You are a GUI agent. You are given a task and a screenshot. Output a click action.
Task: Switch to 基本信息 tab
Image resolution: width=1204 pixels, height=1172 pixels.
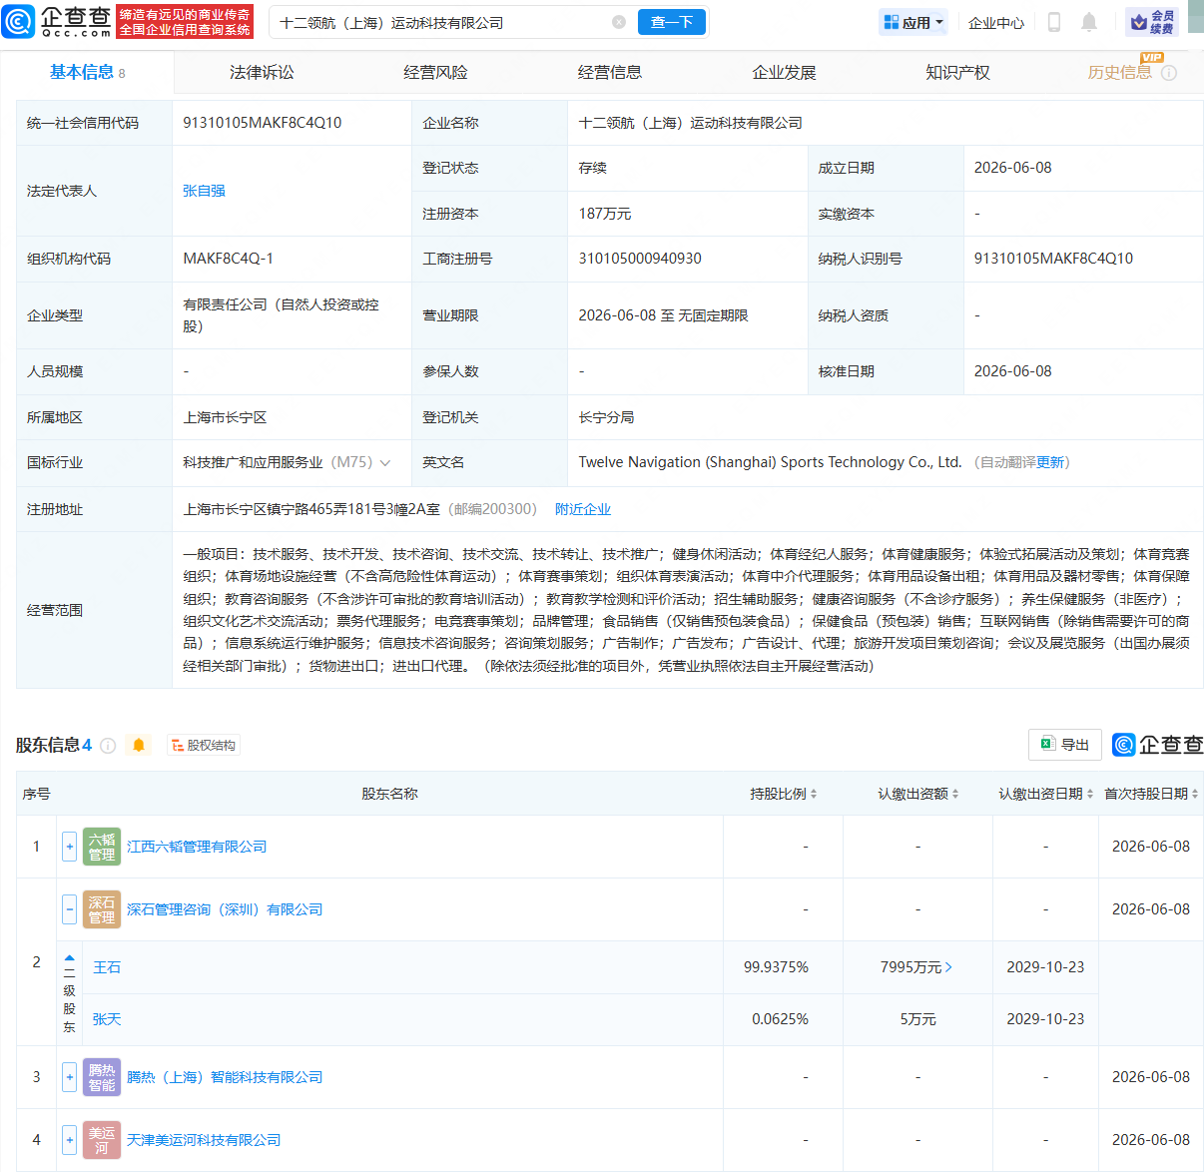[87, 72]
